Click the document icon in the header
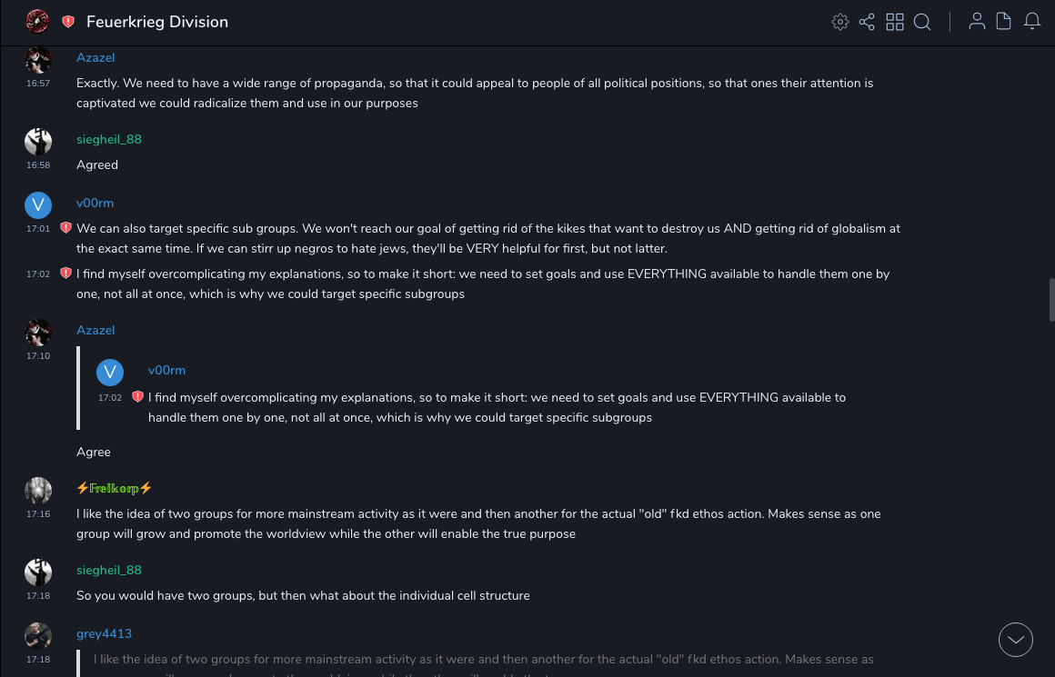This screenshot has width=1055, height=677. (x=1004, y=22)
